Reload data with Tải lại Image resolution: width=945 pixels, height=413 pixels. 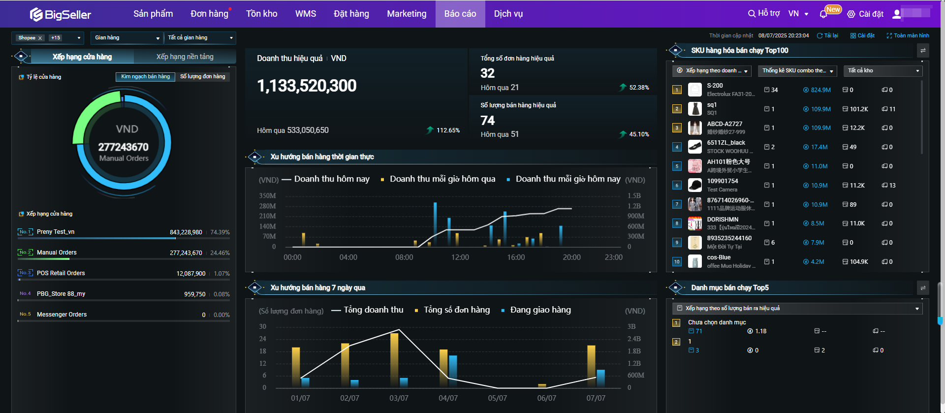[x=827, y=35]
